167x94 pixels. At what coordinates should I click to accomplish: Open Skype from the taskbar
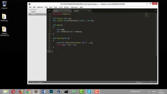[89, 92]
